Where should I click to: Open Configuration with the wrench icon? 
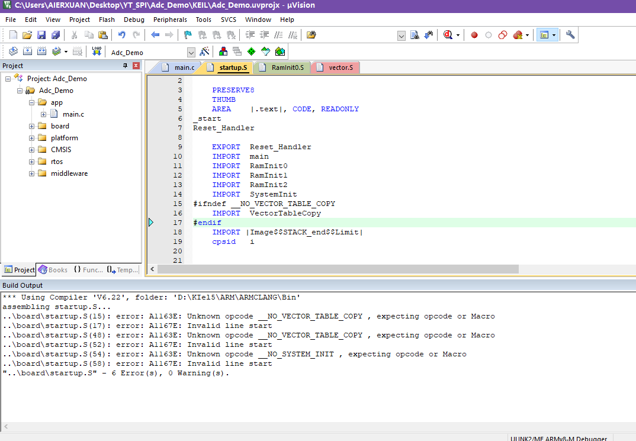click(x=570, y=35)
